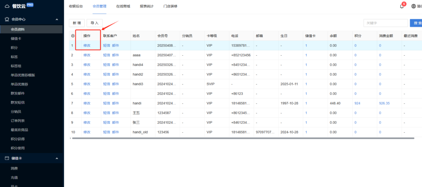The image size is (422, 187).
Task: Click the 导入 button
Action: (94, 23)
